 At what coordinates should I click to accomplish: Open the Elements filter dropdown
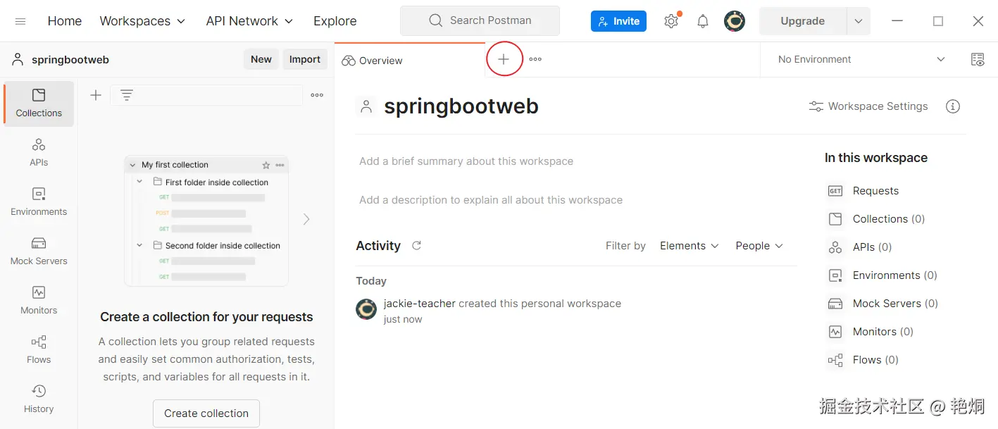(690, 246)
